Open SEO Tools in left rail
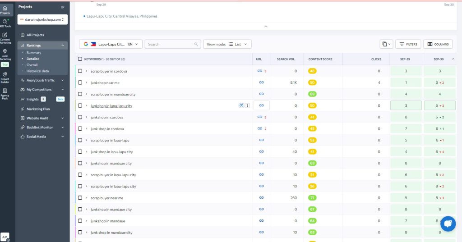The width and height of the screenshot is (462, 242). (5, 23)
